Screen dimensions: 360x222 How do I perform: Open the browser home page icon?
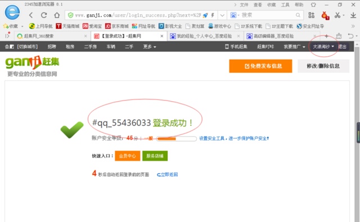[57, 15]
